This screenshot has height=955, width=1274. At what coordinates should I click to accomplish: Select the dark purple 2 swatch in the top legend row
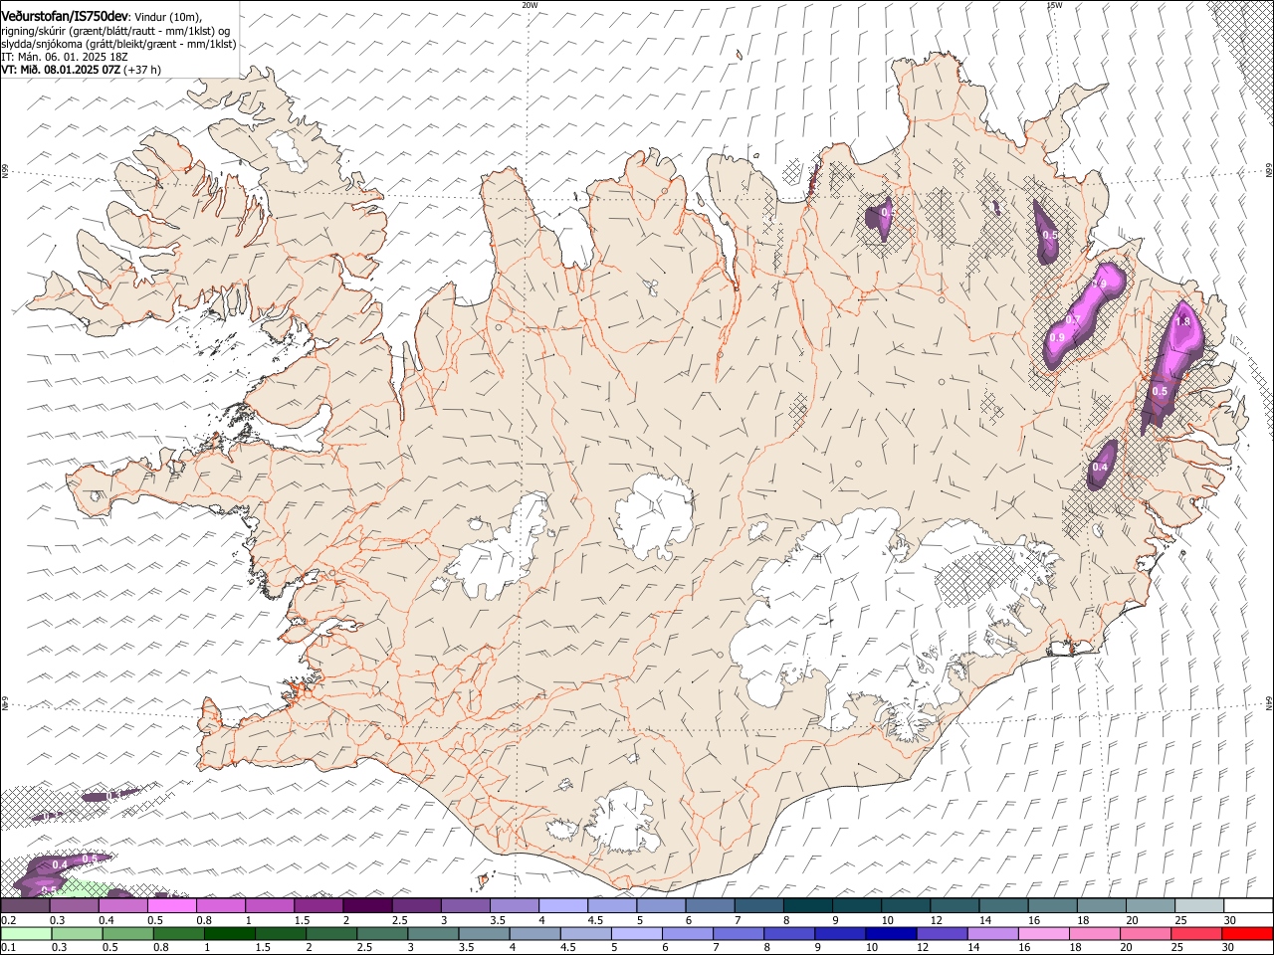click(366, 905)
